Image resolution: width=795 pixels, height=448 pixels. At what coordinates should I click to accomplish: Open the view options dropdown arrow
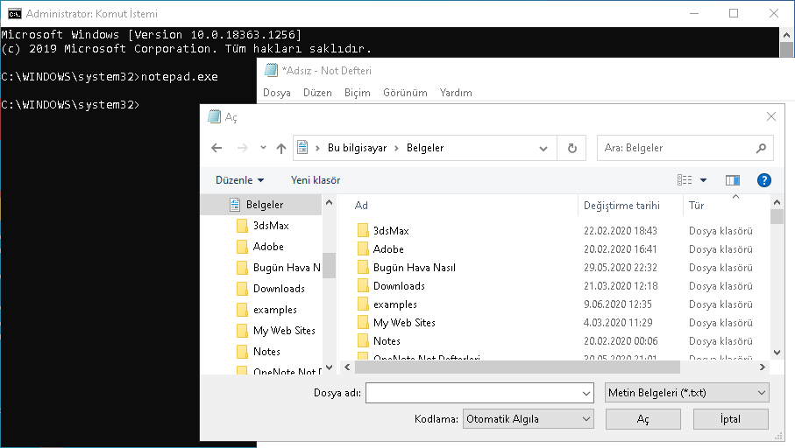[x=703, y=180]
